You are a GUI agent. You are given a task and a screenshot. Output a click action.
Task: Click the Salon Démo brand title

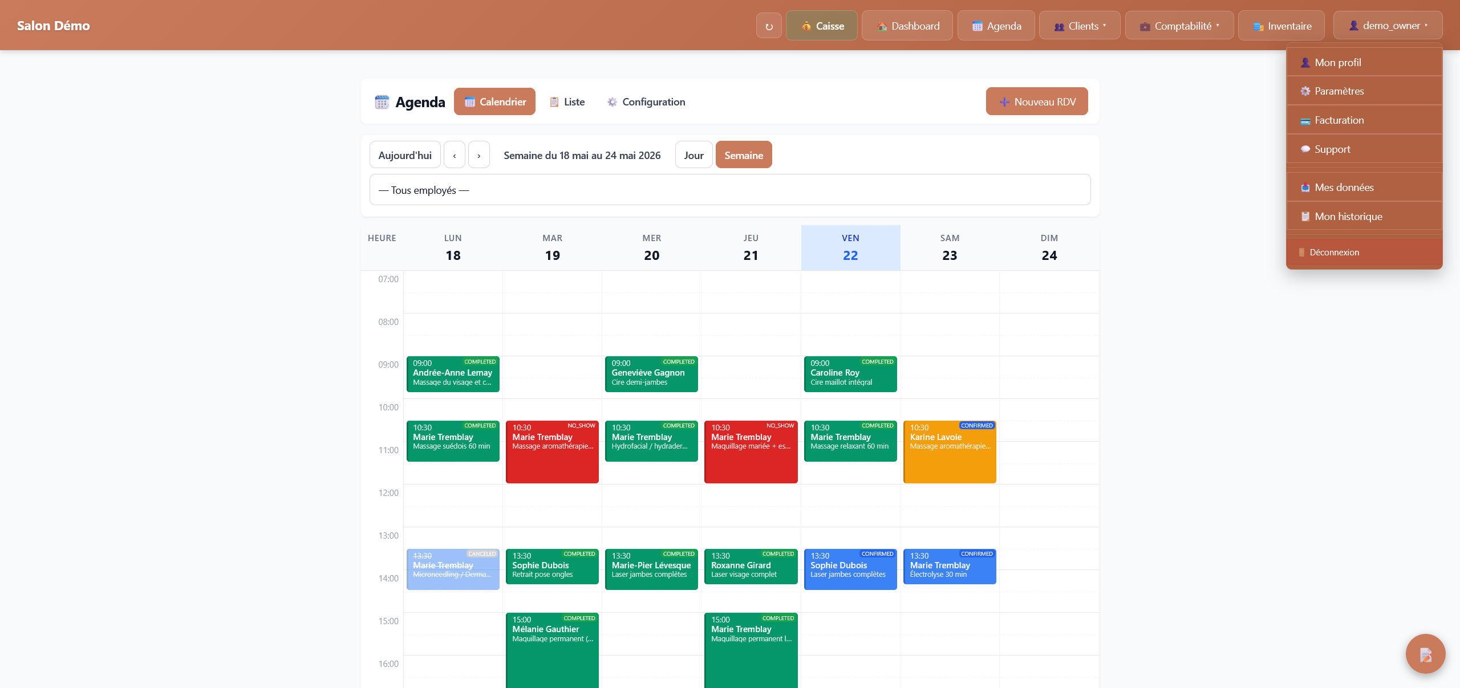54,26
